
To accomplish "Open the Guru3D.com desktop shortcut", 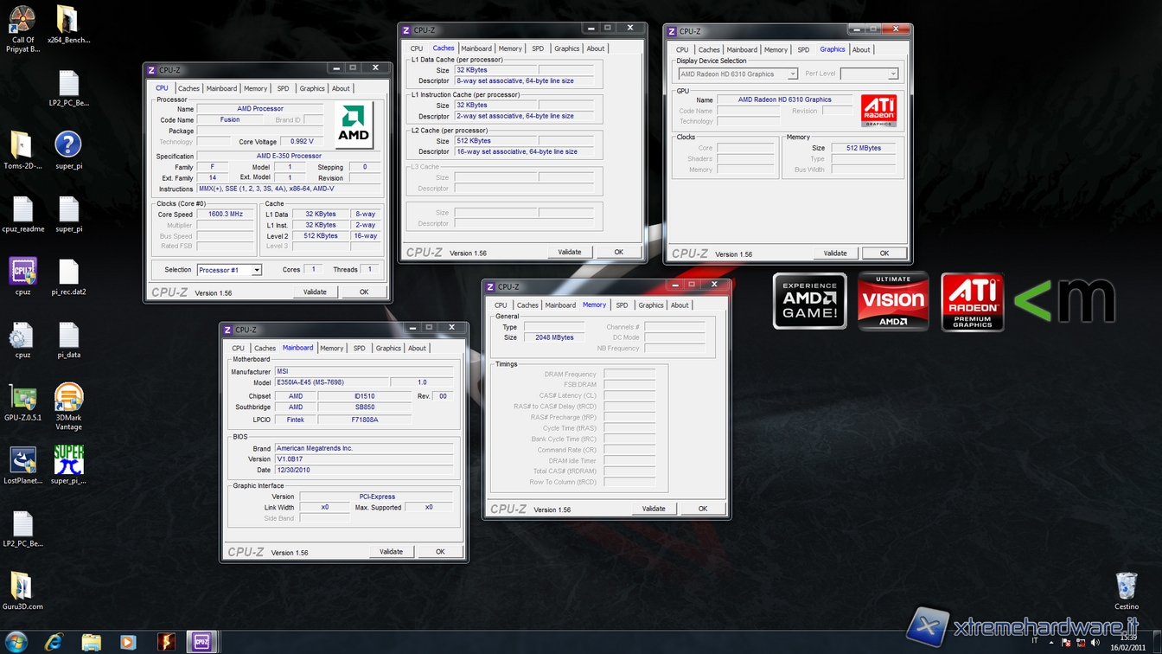I will click(x=22, y=587).
